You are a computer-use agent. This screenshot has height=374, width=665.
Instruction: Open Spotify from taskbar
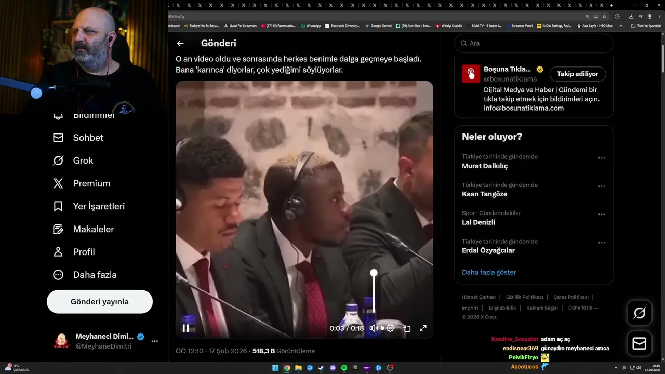(x=344, y=368)
